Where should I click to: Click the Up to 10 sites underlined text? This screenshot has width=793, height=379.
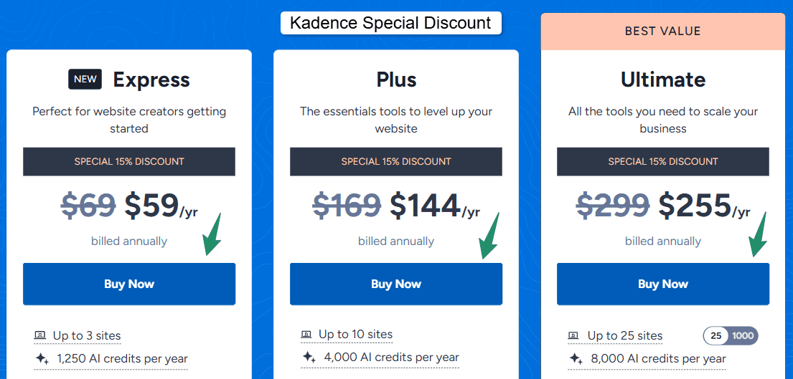(x=355, y=334)
